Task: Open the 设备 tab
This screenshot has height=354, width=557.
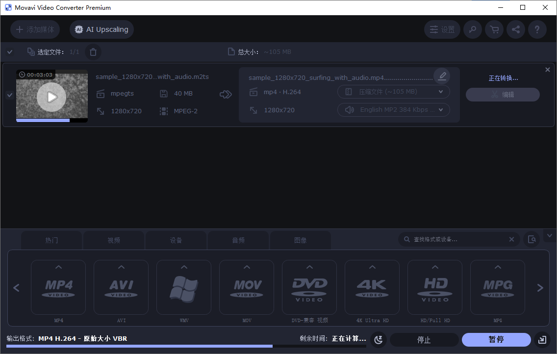Action: click(x=176, y=240)
